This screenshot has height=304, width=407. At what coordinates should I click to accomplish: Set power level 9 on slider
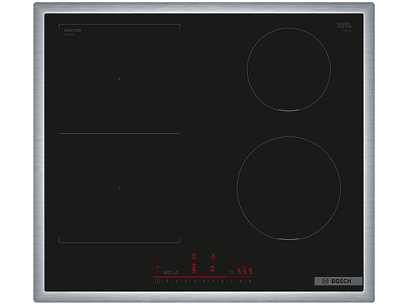[x=250, y=281]
